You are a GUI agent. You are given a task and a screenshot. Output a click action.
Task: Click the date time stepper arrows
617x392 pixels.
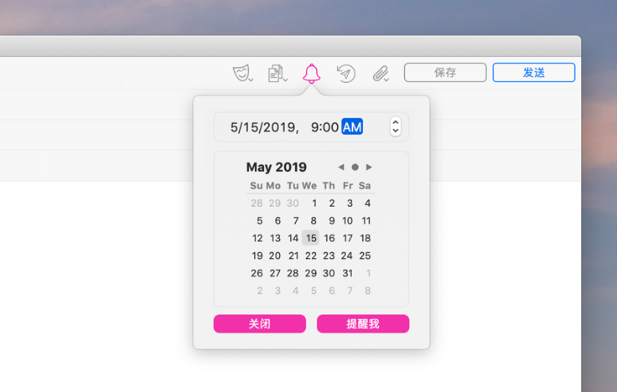[396, 126]
